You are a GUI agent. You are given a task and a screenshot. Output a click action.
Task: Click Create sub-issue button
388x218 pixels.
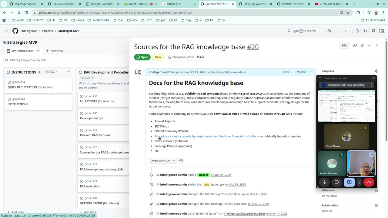point(160,160)
